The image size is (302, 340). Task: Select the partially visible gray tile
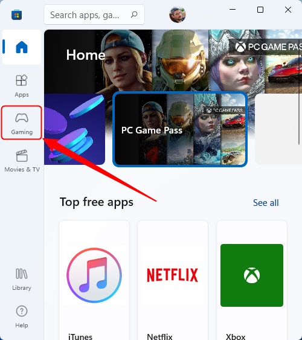pyautogui.click(x=278, y=129)
